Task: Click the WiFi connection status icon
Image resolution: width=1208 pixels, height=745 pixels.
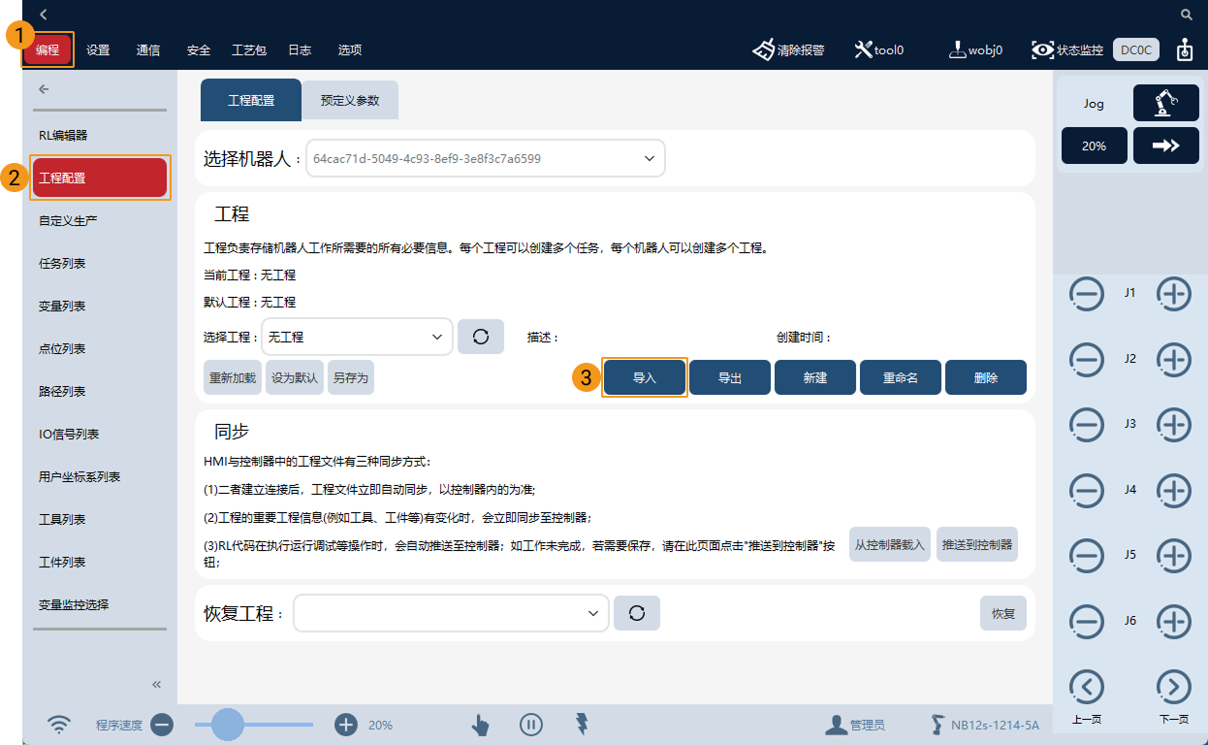Action: [60, 725]
